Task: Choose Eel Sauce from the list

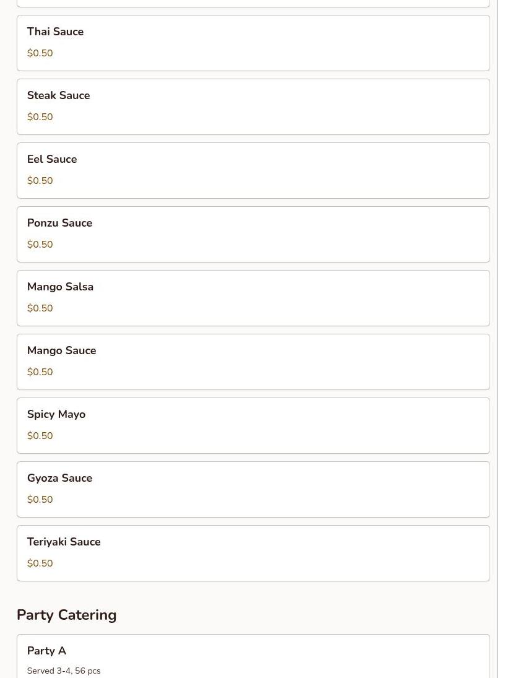Action: pos(253,170)
